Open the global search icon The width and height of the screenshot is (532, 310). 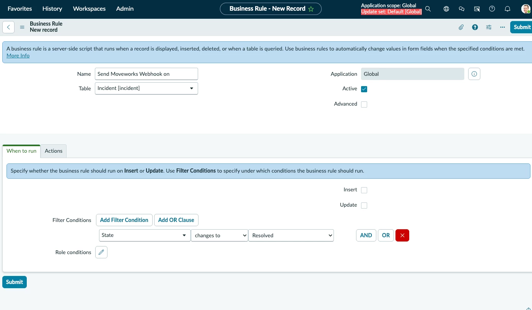(x=428, y=9)
